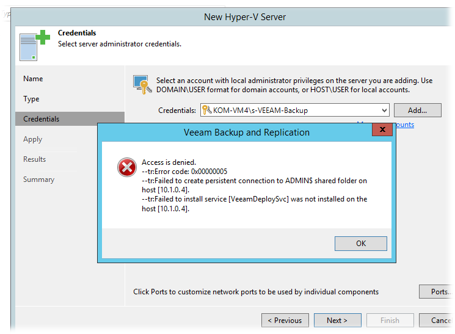Proceed with the Next button
Image resolution: width=455 pixels, height=334 pixels.
coord(338,321)
